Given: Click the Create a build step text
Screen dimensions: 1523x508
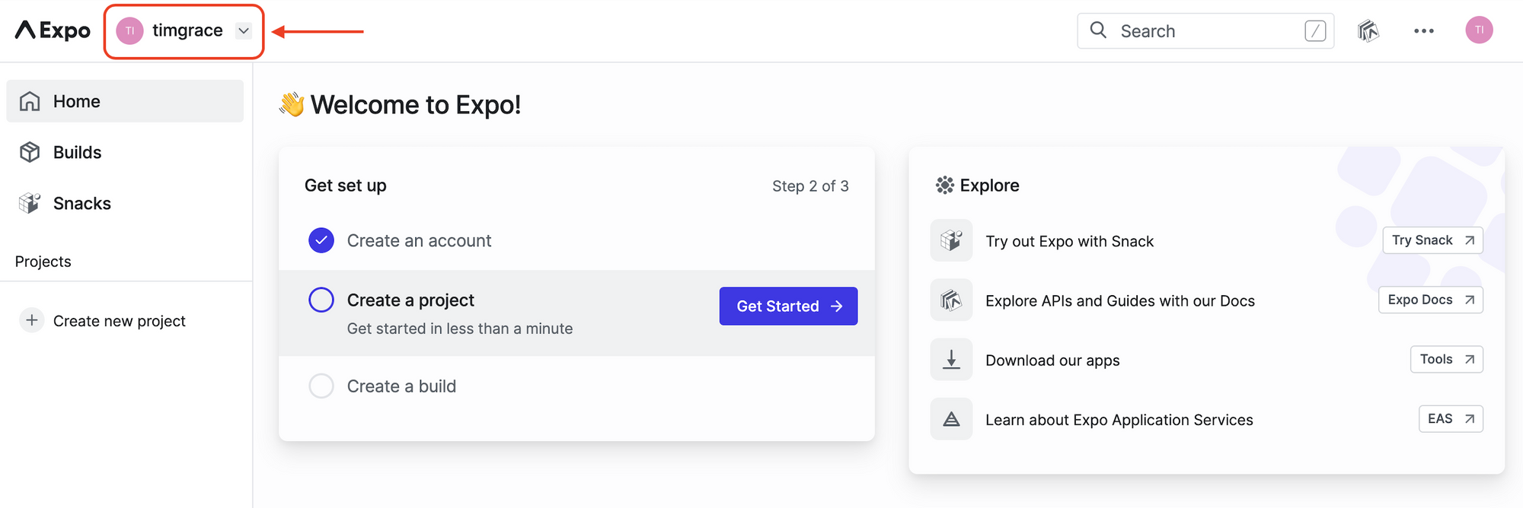Looking at the screenshot, I should coord(401,386).
